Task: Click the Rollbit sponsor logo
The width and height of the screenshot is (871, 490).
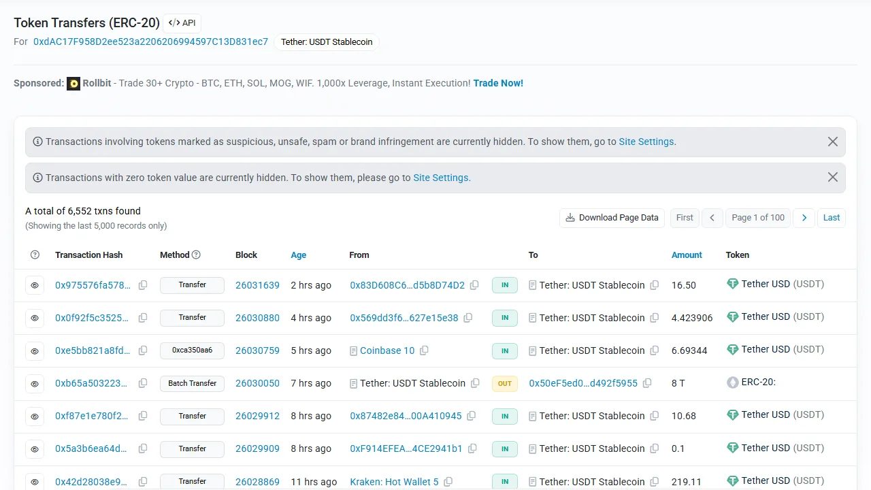Action: [x=73, y=84]
